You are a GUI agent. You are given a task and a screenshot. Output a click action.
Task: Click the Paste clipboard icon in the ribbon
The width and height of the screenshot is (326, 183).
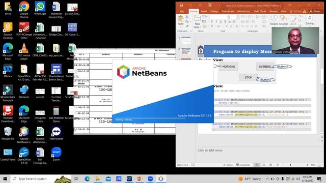tap(181, 19)
